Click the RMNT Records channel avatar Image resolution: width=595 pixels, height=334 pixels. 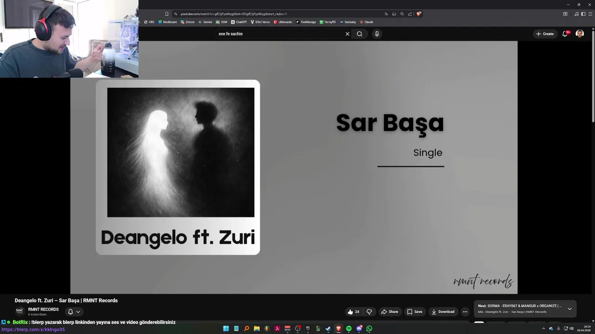(x=20, y=311)
